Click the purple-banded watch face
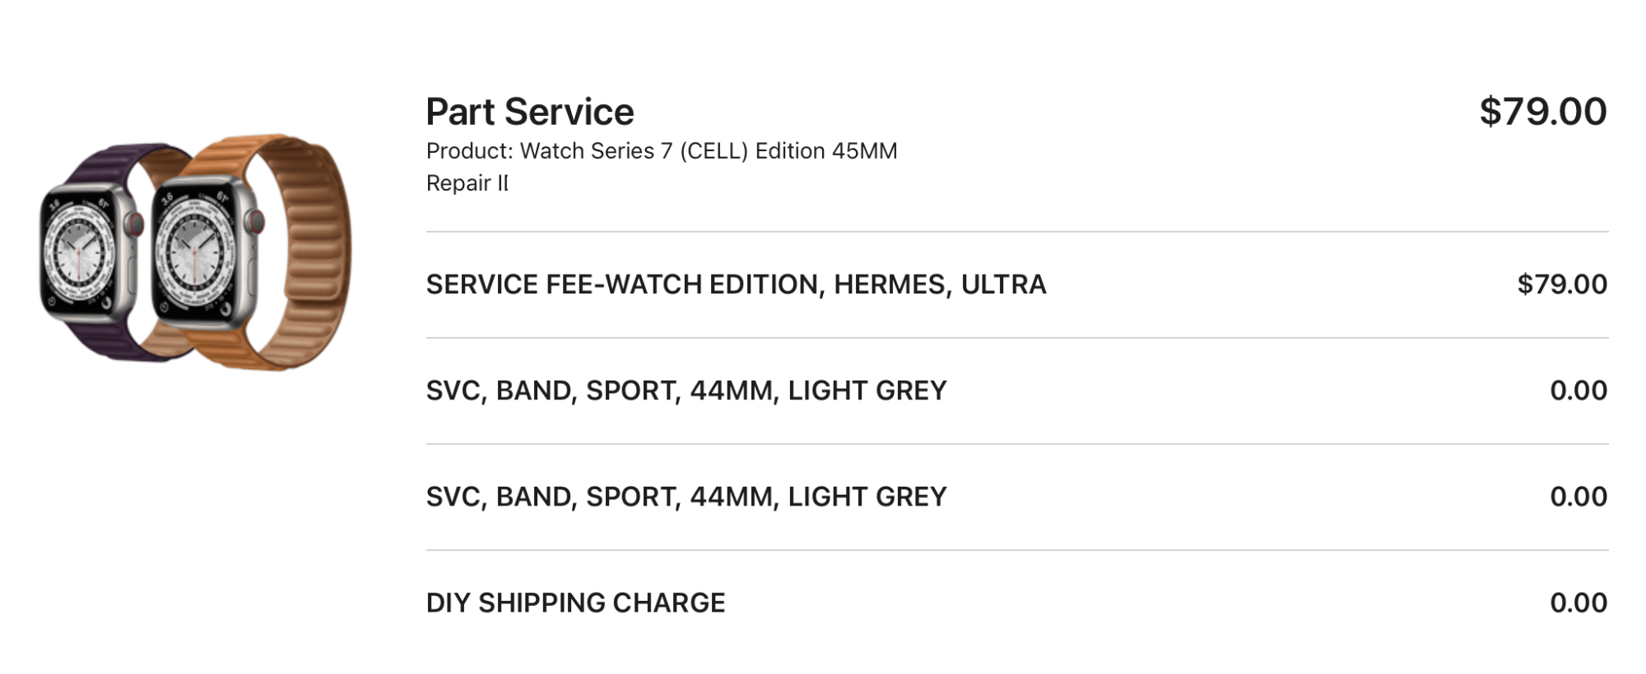The image size is (1646, 674). click(x=80, y=252)
